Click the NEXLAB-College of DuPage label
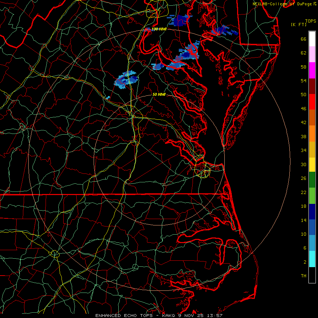 282,4
